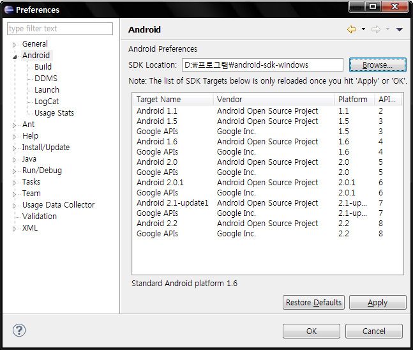This screenshot has height=350, width=413.
Task: Select the Android 2.2 target row
Action: [x=267, y=224]
